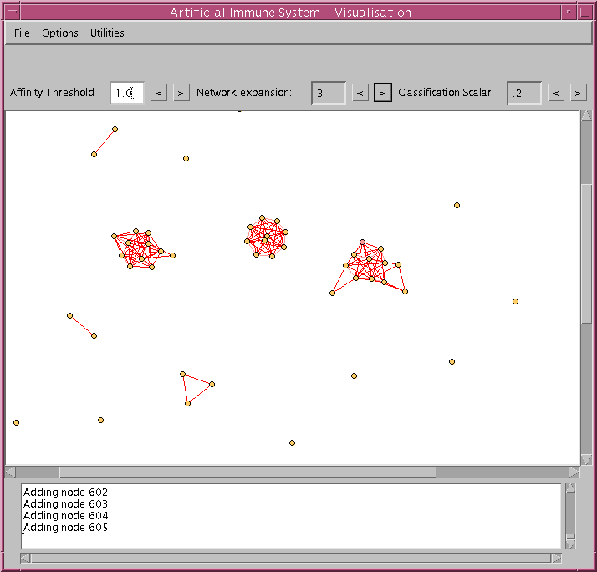This screenshot has height=572, width=597.
Task: Click the graph canvas horizontal scrollbar thumb
Action: [x=247, y=472]
